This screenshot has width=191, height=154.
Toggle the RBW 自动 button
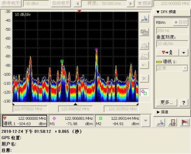pyautogui.click(x=181, y=22)
